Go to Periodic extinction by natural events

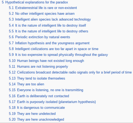coord(39,37)
